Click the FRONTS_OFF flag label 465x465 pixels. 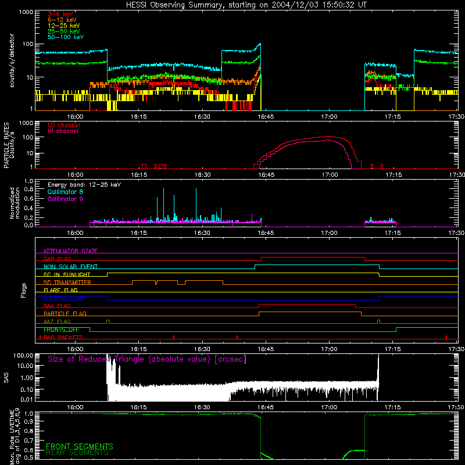(61, 330)
